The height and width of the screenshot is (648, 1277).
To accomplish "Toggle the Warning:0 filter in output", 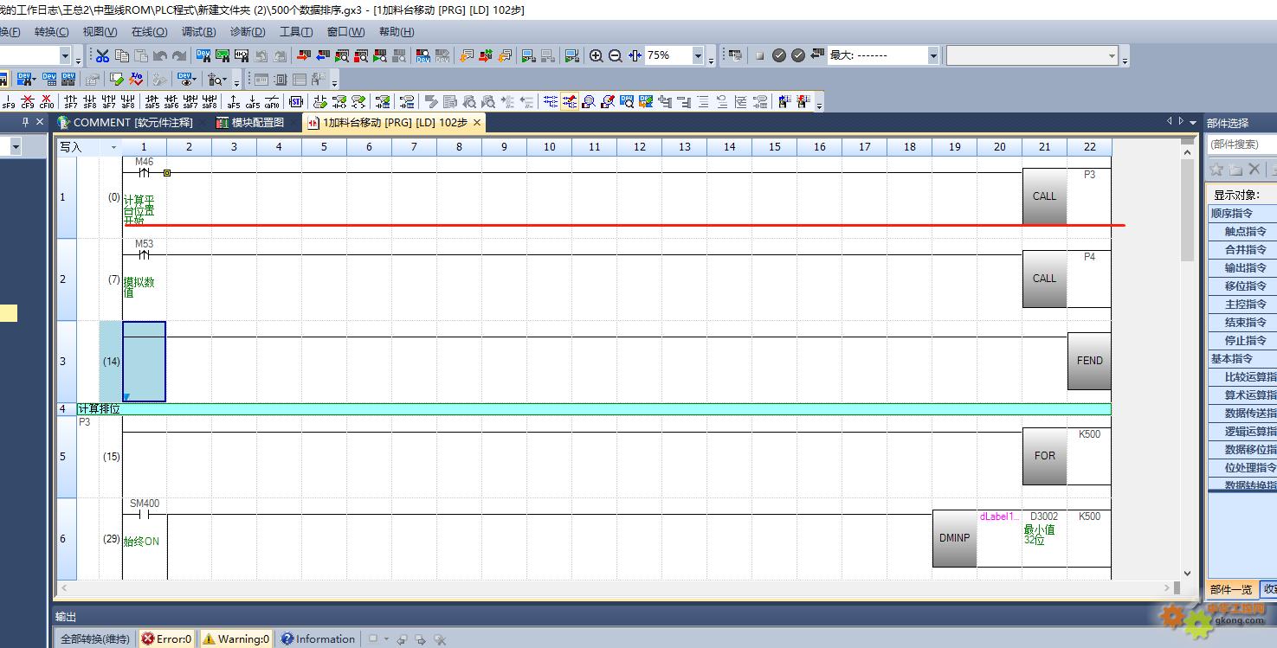I will click(236, 639).
